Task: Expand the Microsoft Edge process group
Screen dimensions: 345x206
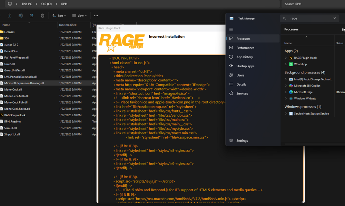Action: tap(286, 92)
